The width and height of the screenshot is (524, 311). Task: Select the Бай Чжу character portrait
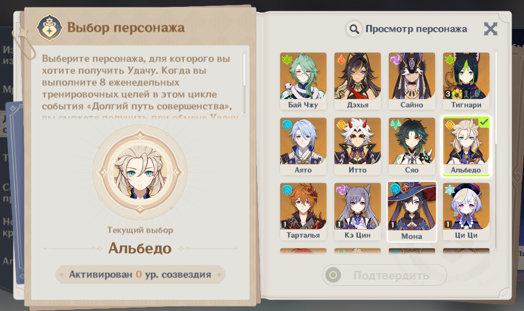click(x=303, y=81)
